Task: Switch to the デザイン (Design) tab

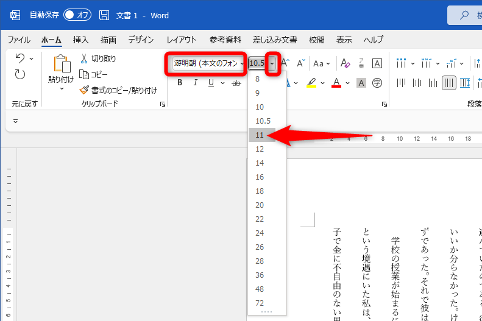Action: point(141,40)
